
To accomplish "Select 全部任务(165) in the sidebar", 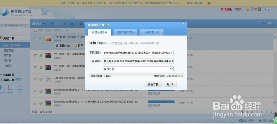I will pyautogui.click(x=15, y=45).
